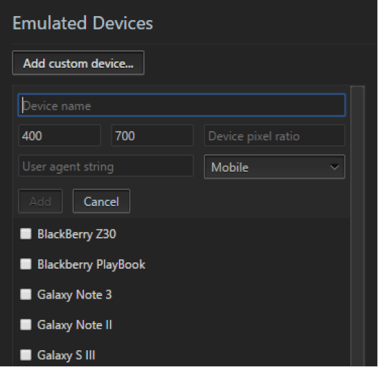
Task: Select the width field showing 400
Action: pos(59,135)
